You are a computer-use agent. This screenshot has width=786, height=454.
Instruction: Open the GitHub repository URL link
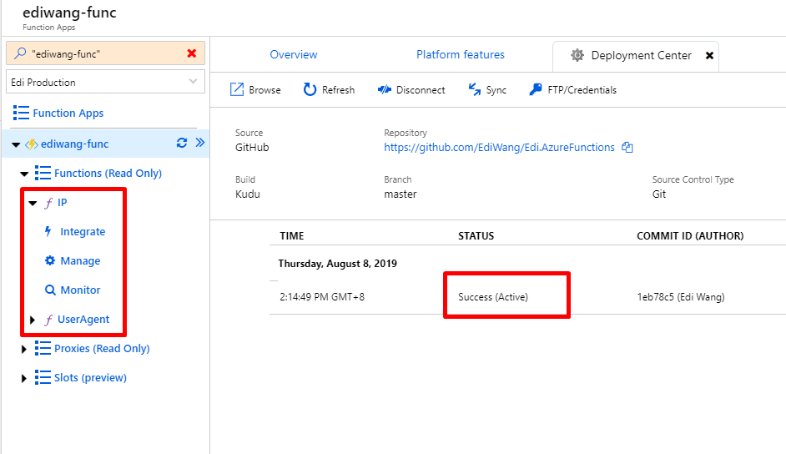click(499, 148)
